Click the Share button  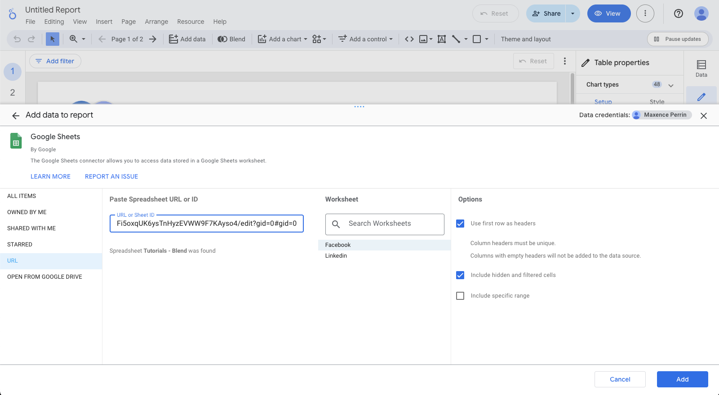(x=546, y=13)
